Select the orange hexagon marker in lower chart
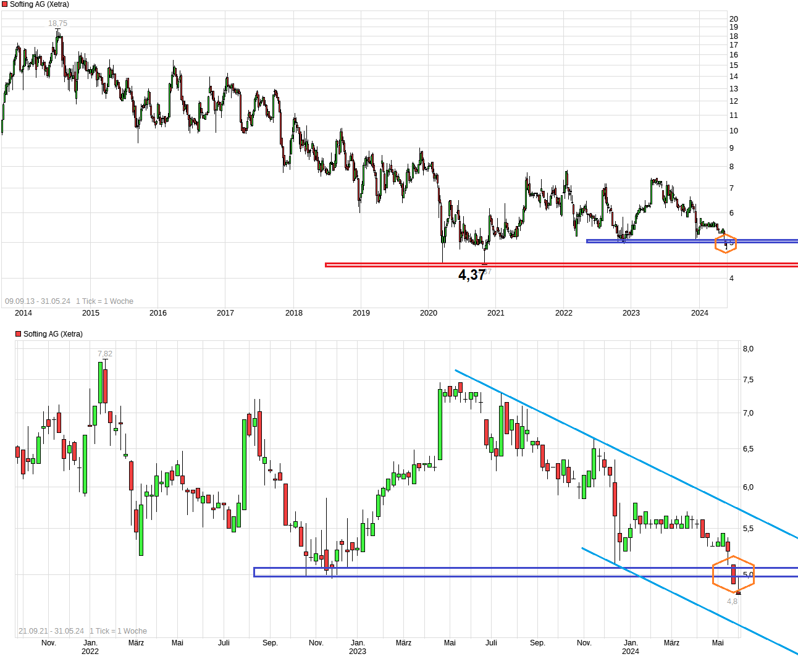 733,574
